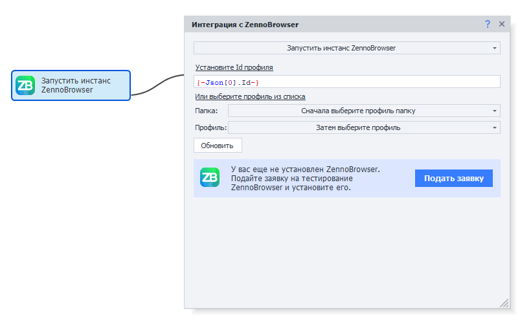Click the Папка label

coord(206,111)
